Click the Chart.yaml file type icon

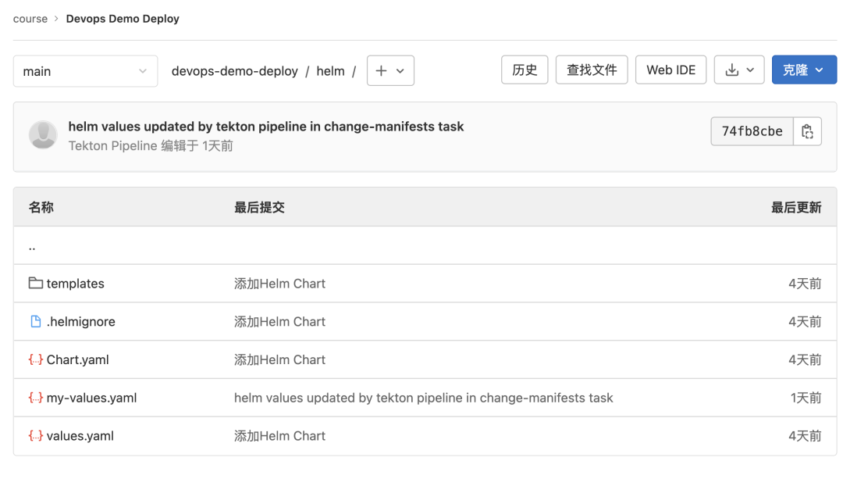(x=35, y=359)
